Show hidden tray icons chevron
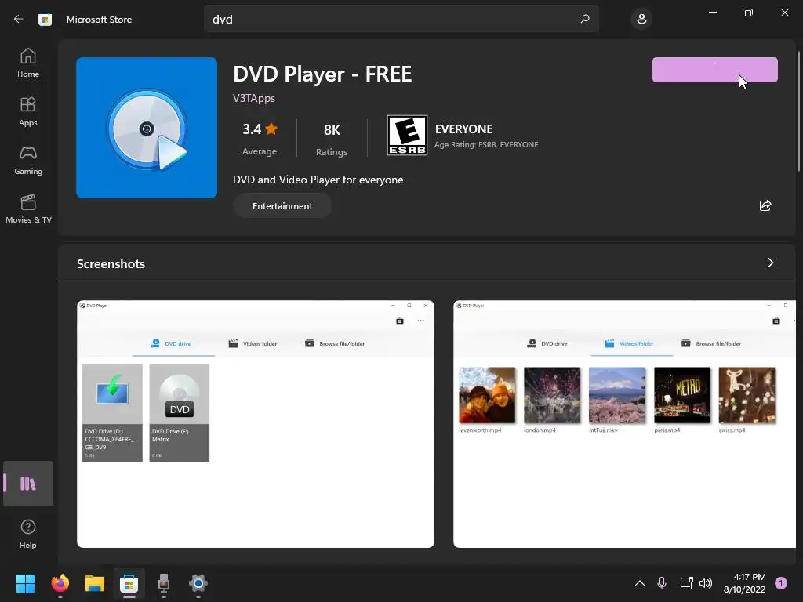 tap(640, 583)
